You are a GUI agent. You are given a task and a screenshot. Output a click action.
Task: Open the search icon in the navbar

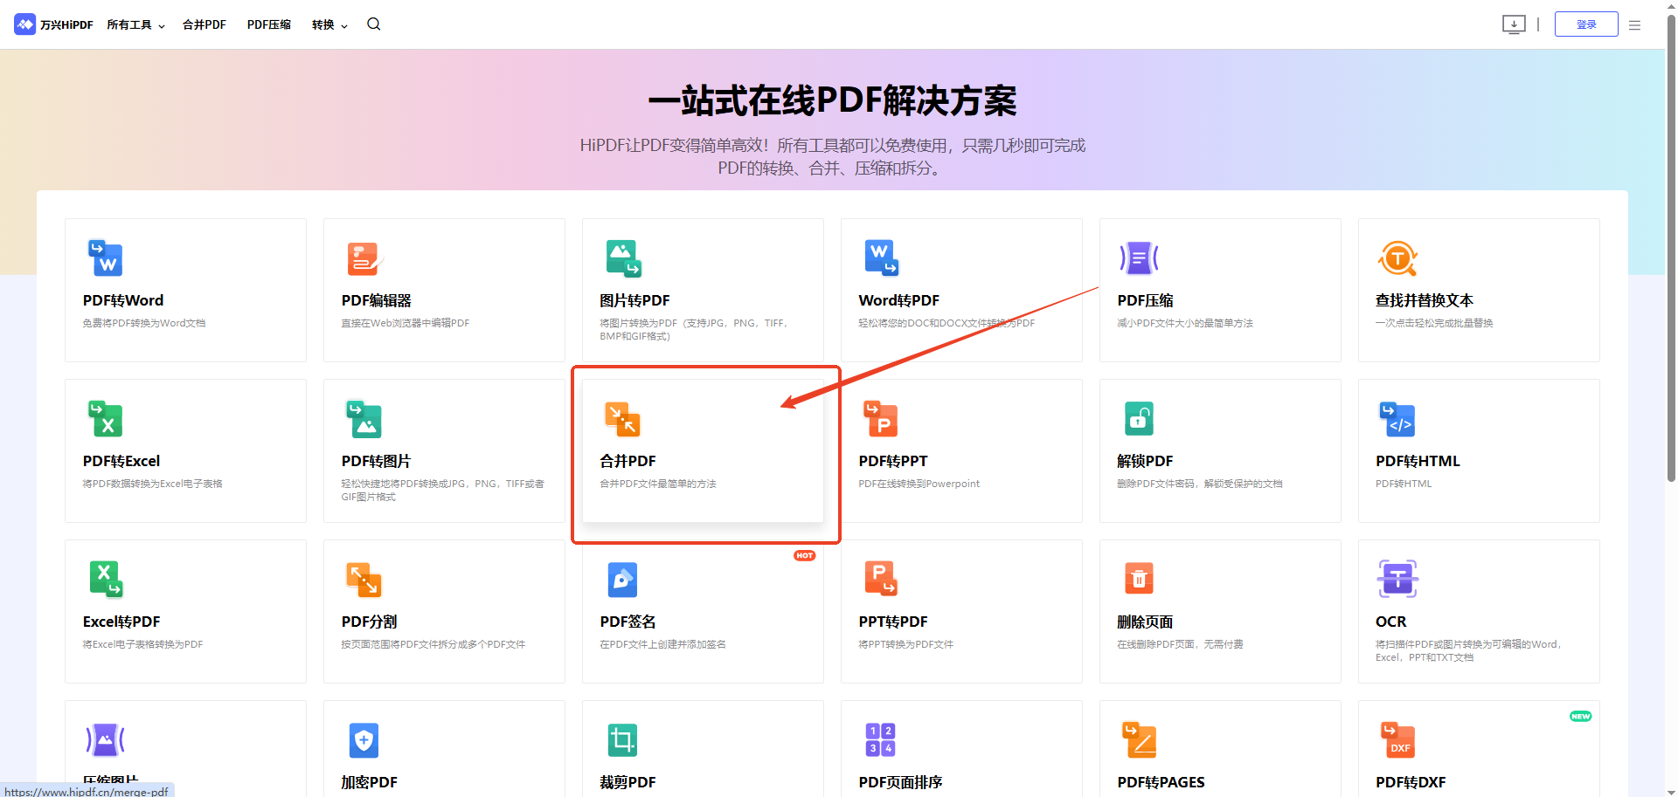click(x=373, y=24)
